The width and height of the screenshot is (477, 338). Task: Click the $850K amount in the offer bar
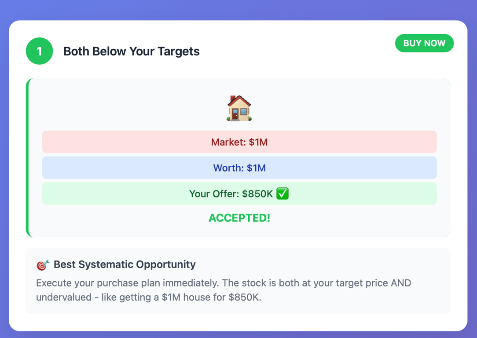(257, 194)
